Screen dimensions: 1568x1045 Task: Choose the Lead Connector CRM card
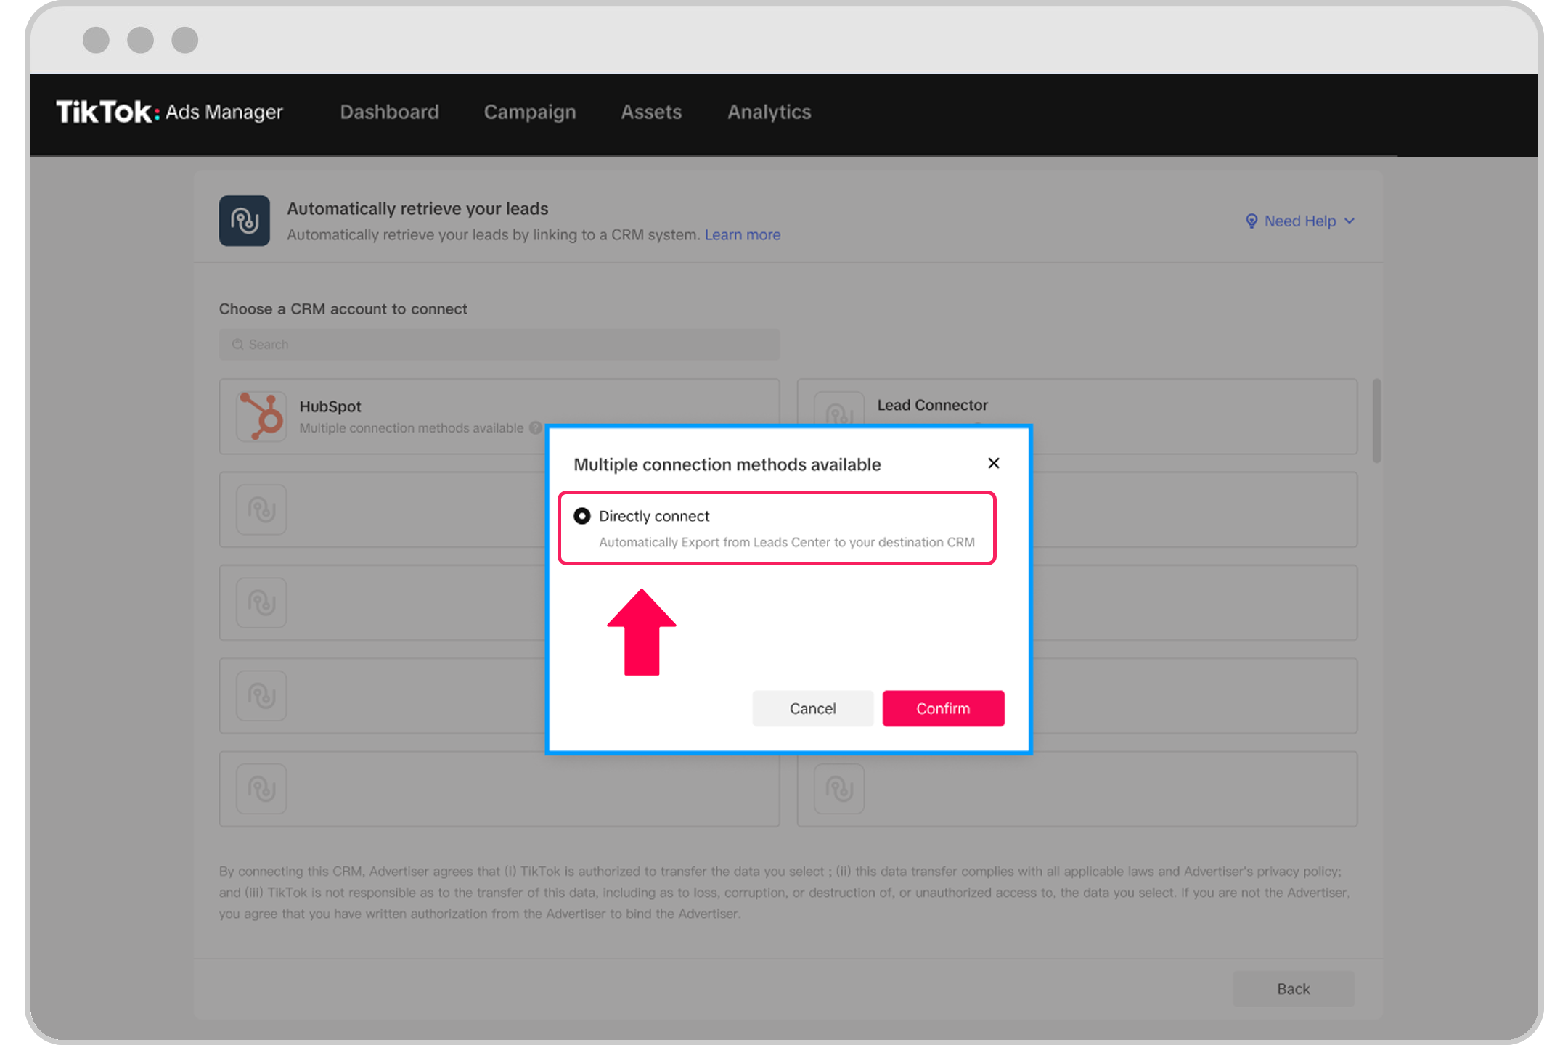point(1077,417)
